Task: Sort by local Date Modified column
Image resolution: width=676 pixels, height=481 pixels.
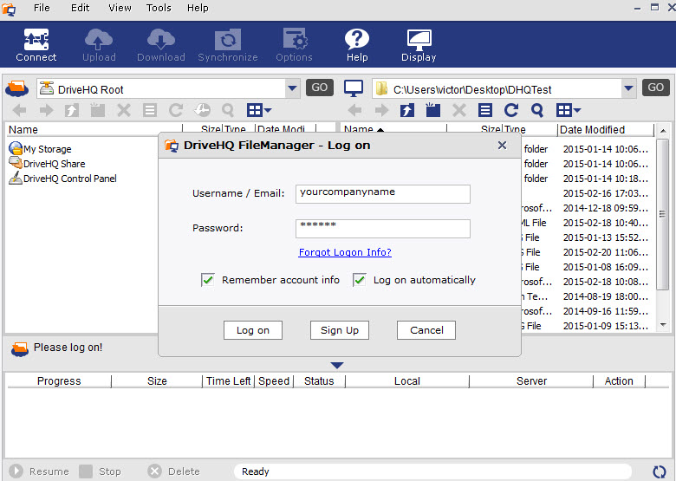Action: click(x=606, y=129)
